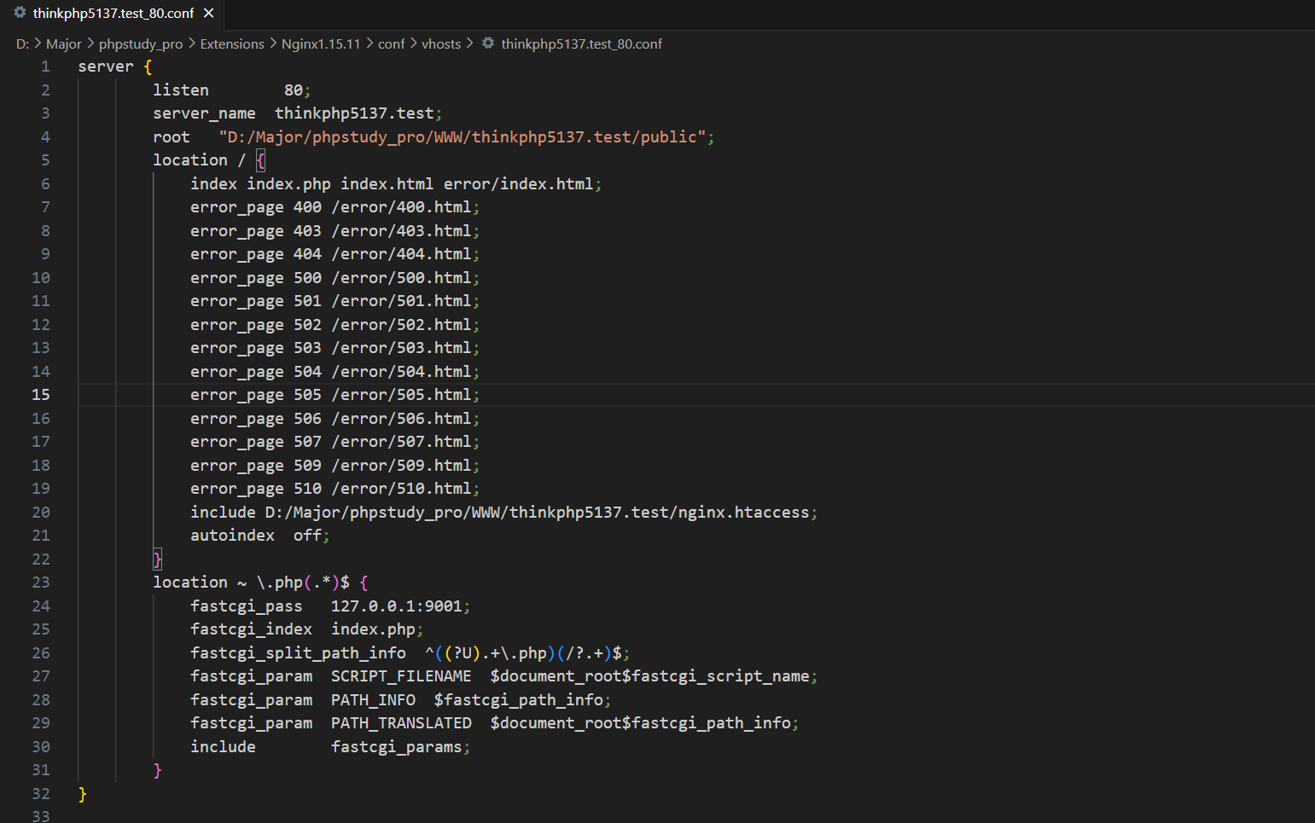Image resolution: width=1315 pixels, height=823 pixels.
Task: Click the pink closing brace on line 31
Action: [x=157, y=770]
